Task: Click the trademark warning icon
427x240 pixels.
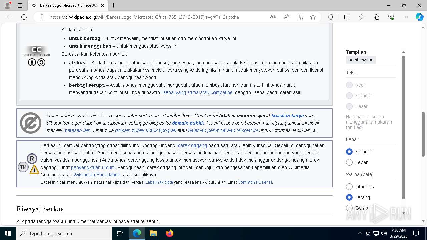Action: [29, 164]
